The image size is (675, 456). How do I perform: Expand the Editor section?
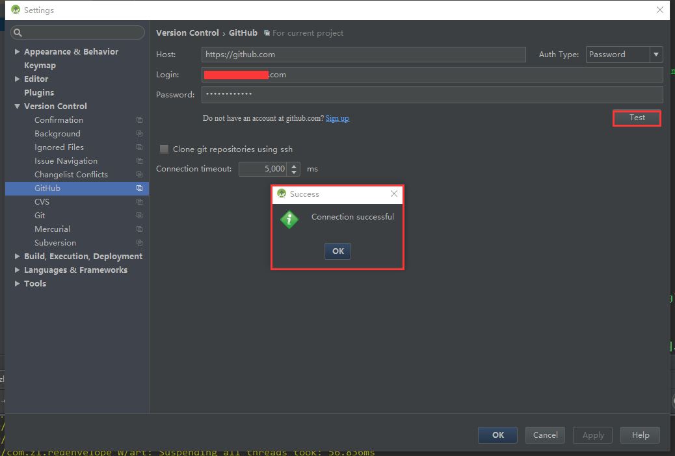tap(17, 79)
